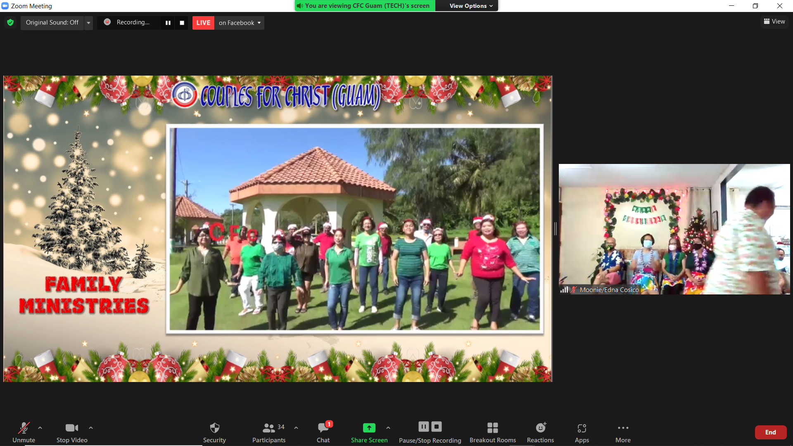This screenshot has width=793, height=446.
Task: Open Reactions menu
Action: pos(540,432)
